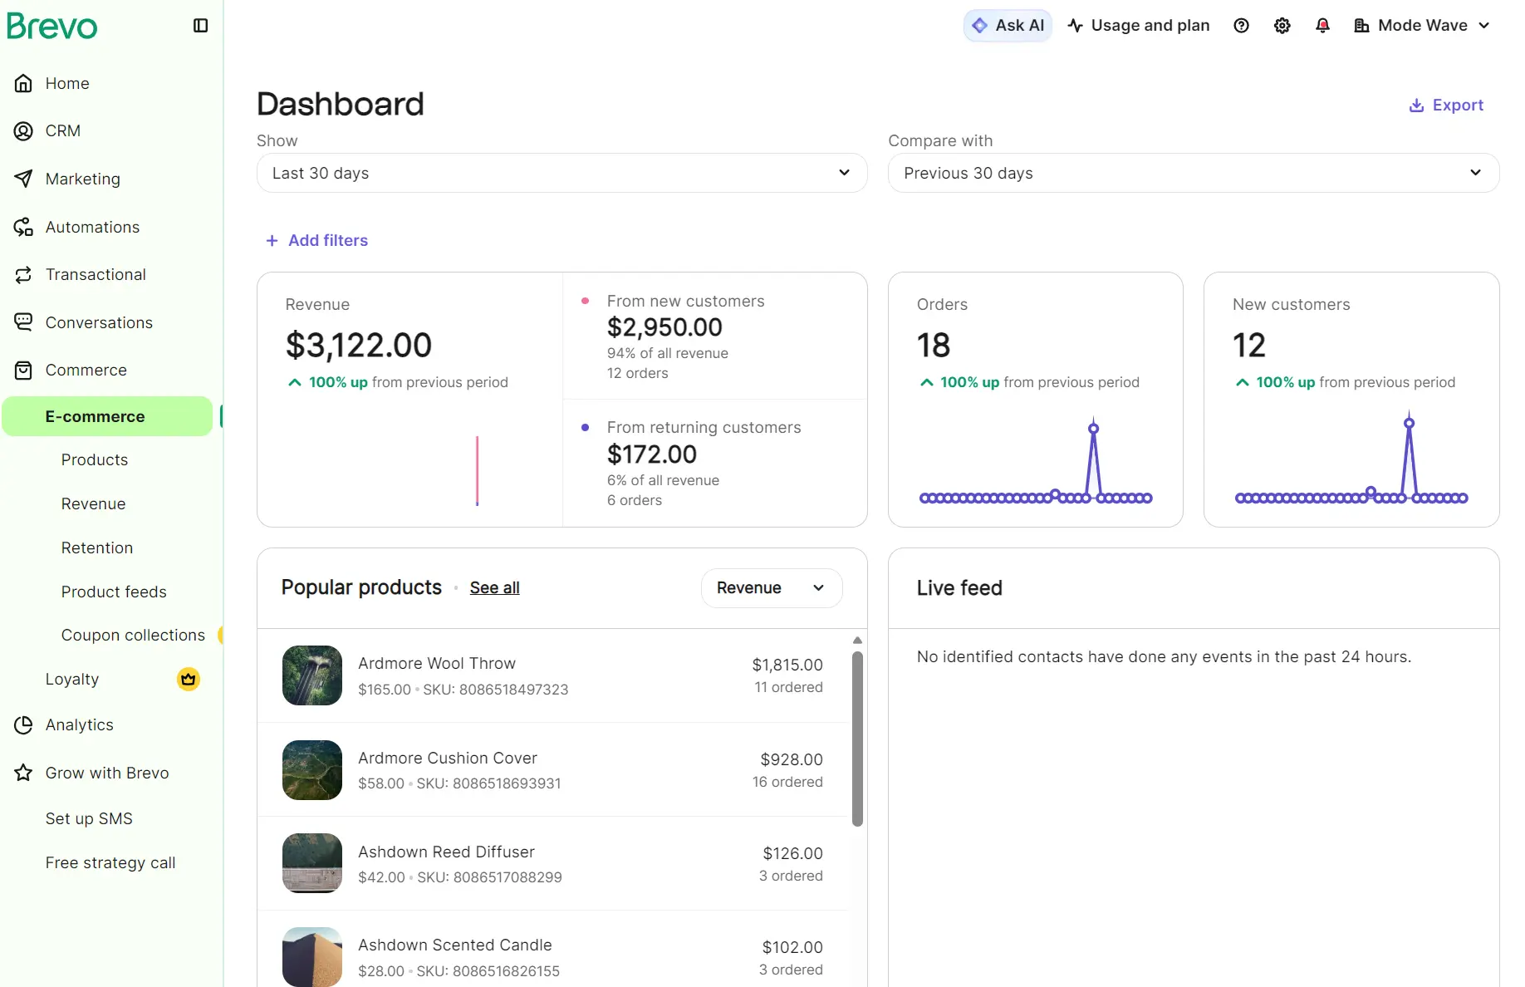Open Loyalty in sidebar

[x=72, y=680]
